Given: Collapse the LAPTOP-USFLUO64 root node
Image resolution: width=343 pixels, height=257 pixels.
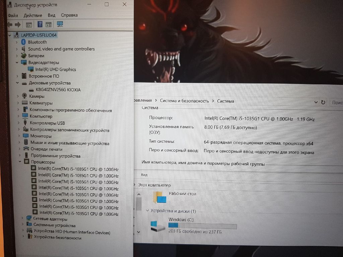Looking at the screenshot, I should [10, 35].
